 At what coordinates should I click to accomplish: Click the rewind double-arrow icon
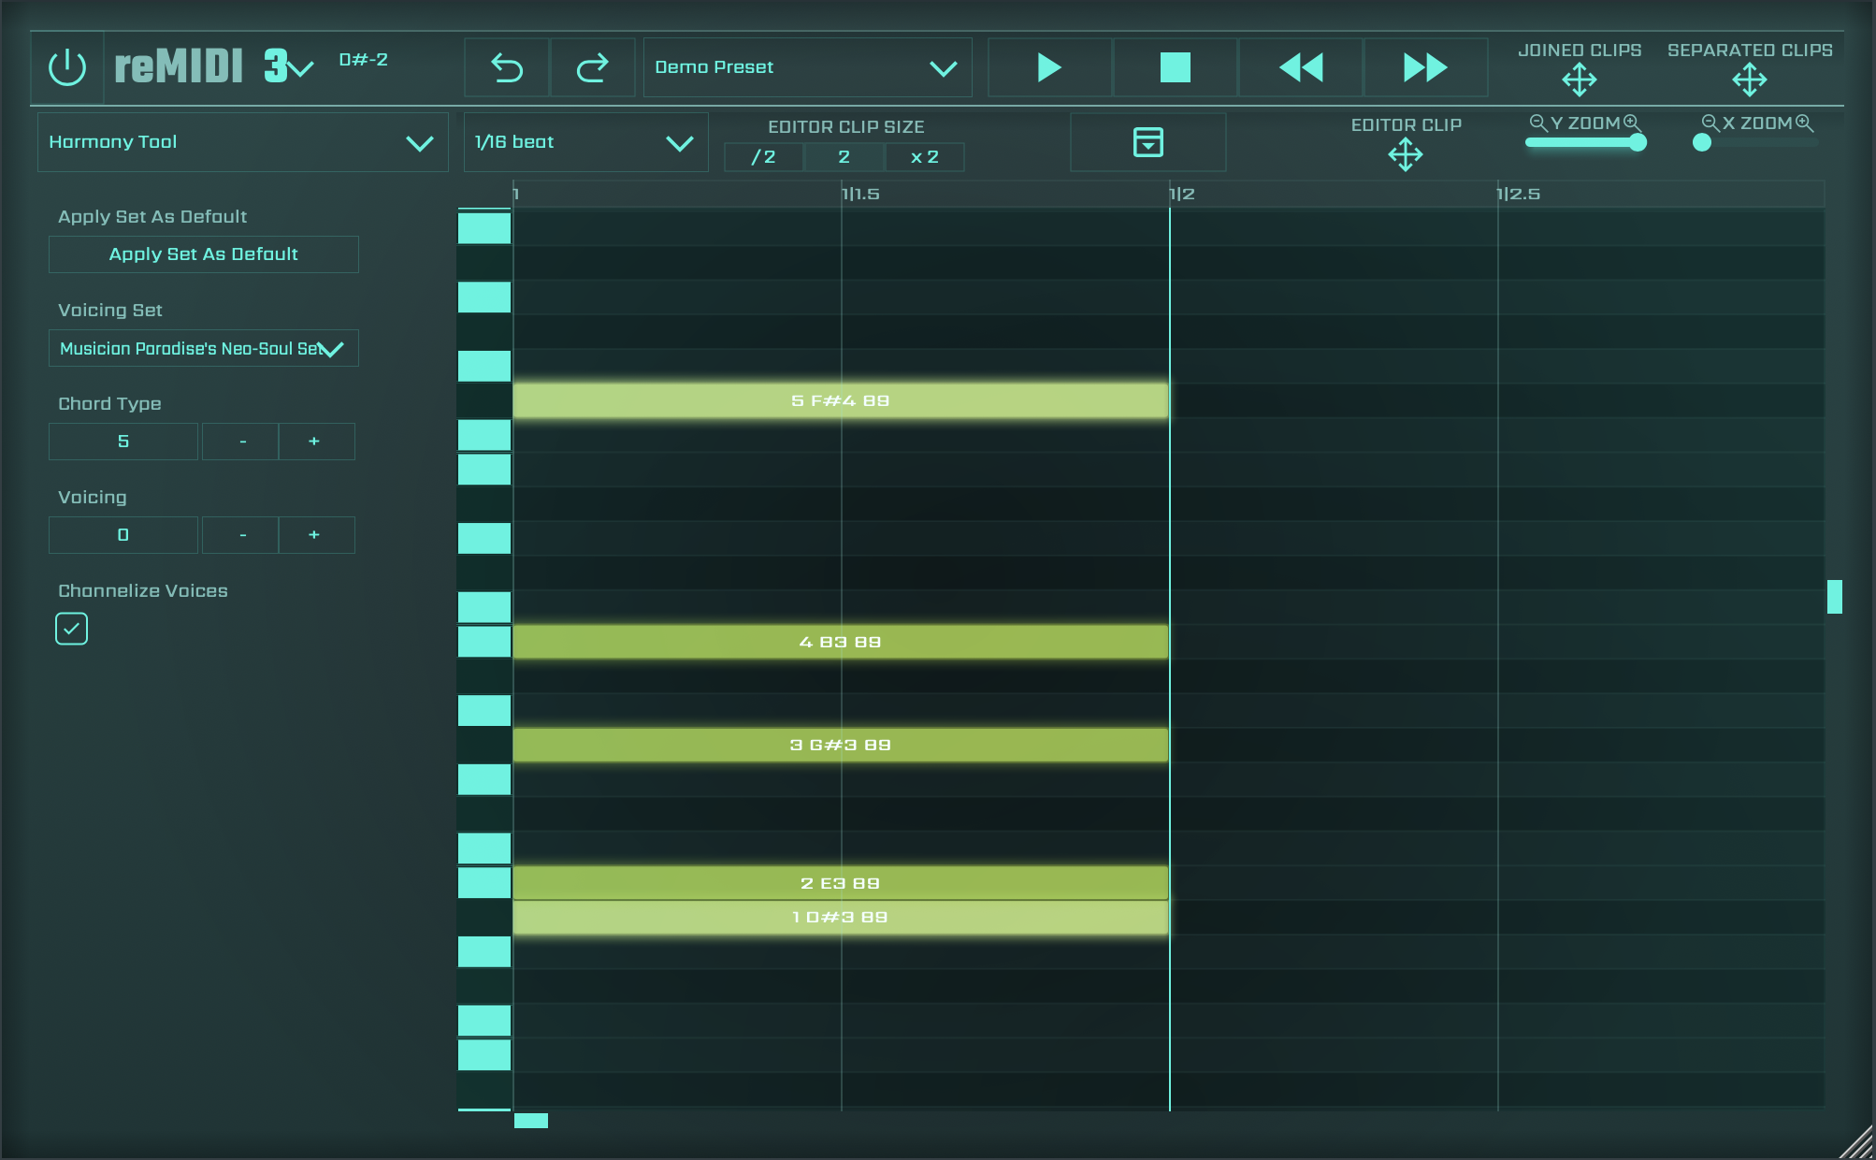coord(1300,67)
